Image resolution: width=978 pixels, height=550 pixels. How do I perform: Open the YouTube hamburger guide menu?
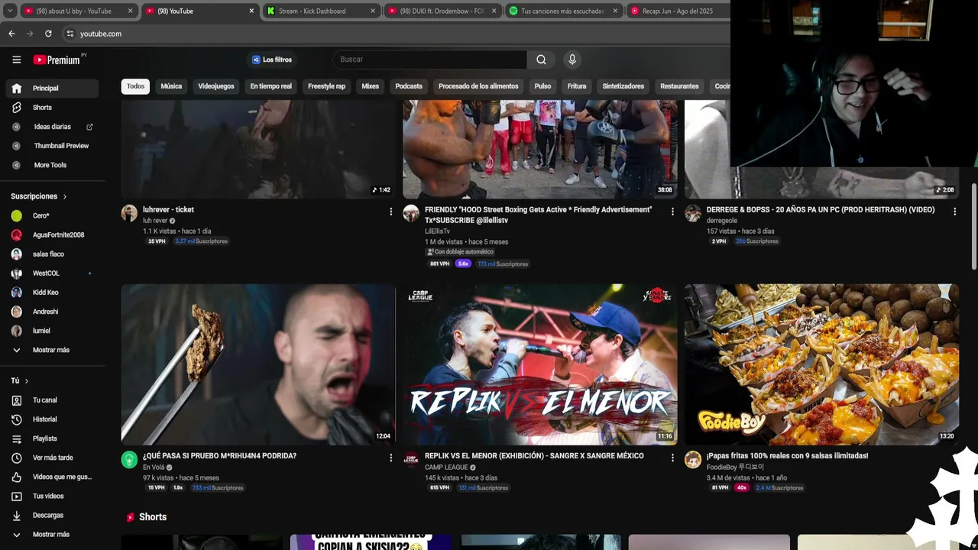click(16, 60)
